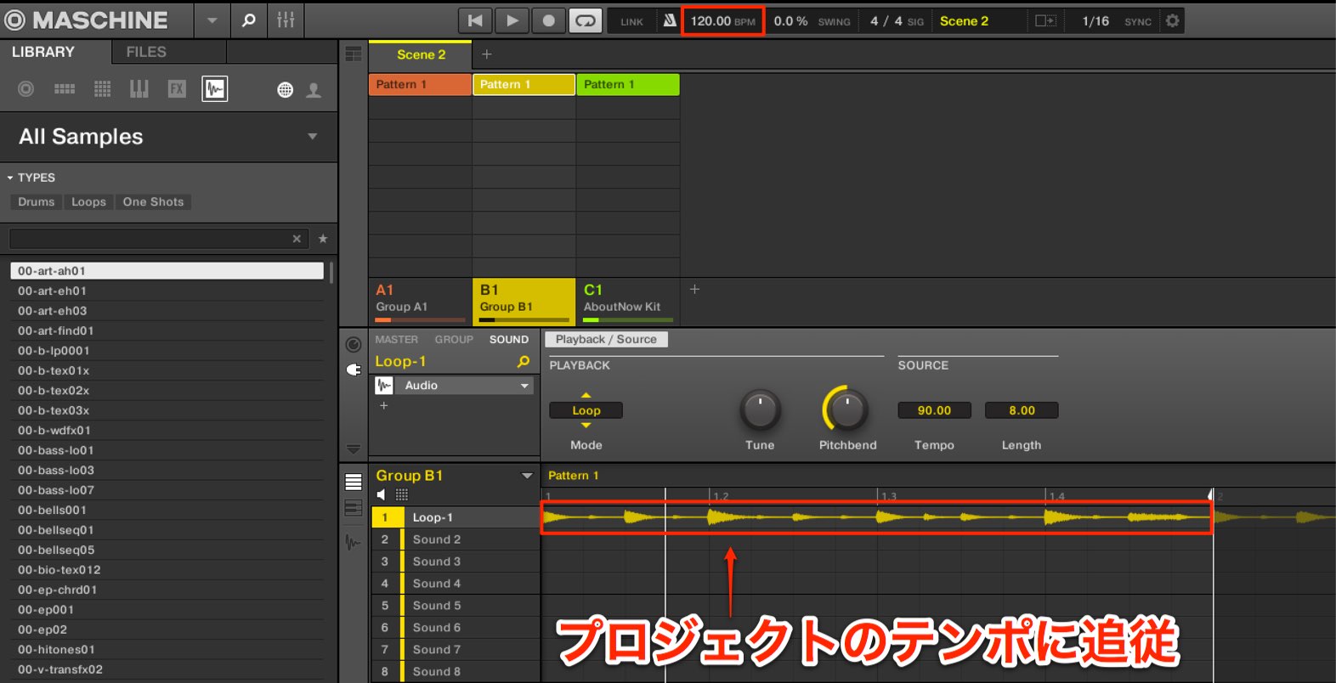Viewport: 1336px width, 683px height.
Task: Select the Instruments keyboard browser icon
Action: 139,88
